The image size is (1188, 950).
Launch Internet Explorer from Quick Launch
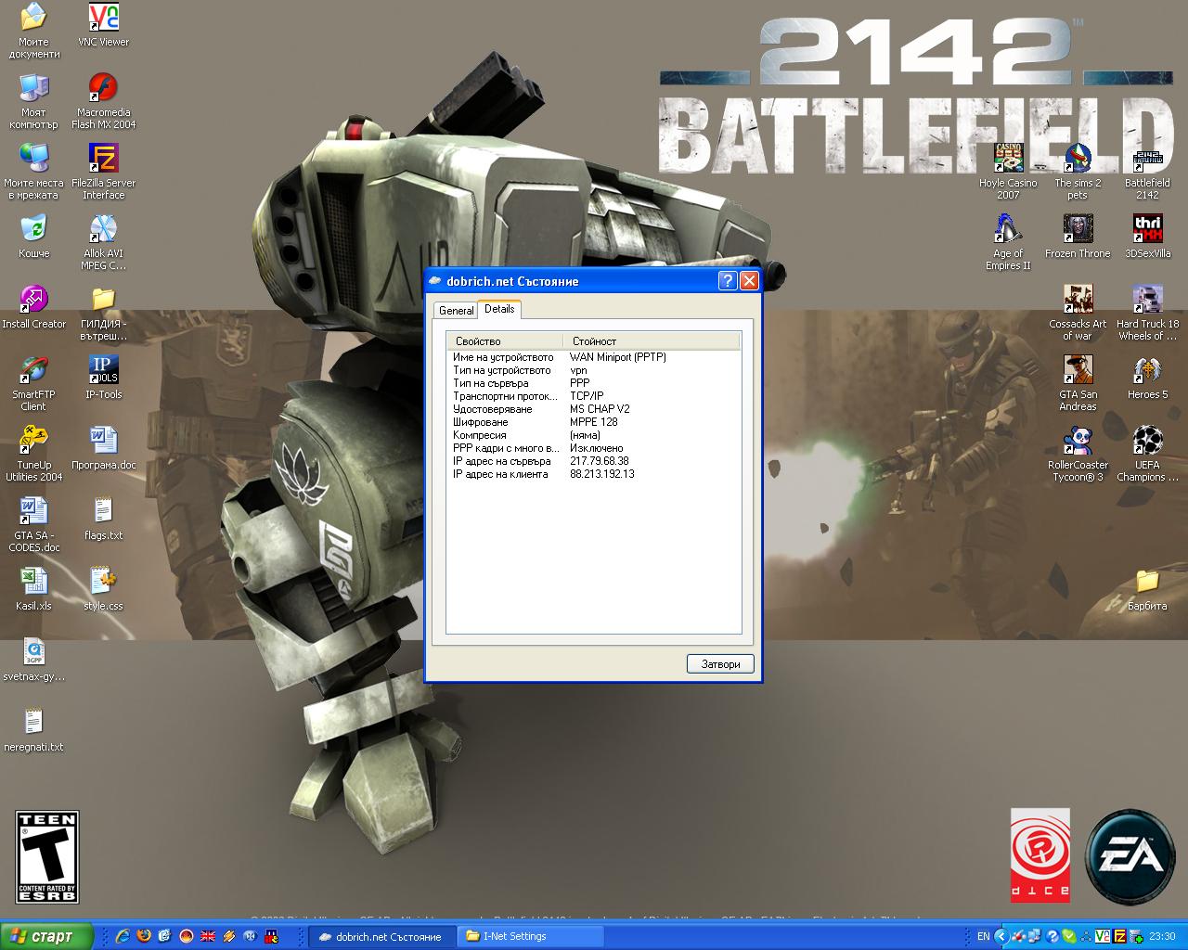(x=123, y=937)
